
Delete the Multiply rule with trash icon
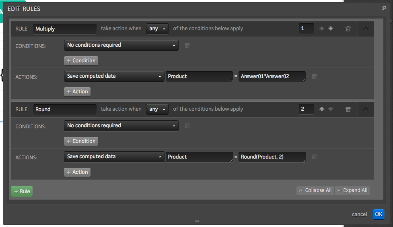pyautogui.click(x=348, y=29)
